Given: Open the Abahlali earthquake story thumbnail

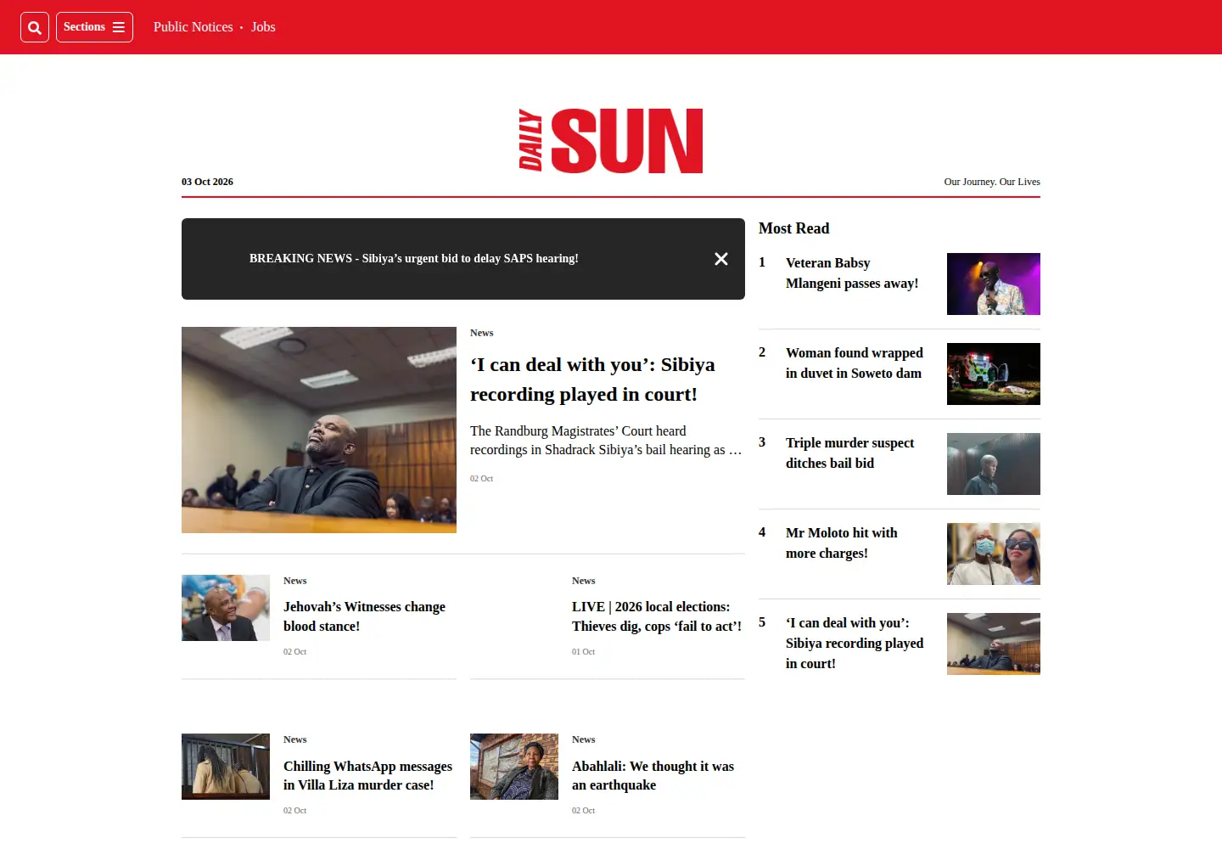Looking at the screenshot, I should click(x=514, y=767).
